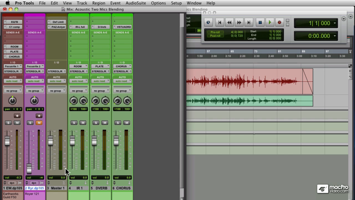The width and height of the screenshot is (355, 200).
Task: Click the Rewind transport button
Action: click(229, 22)
